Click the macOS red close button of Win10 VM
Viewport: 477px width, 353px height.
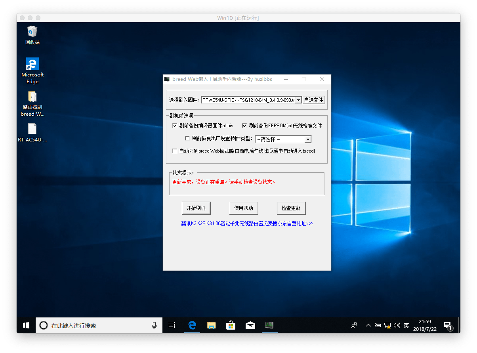pyautogui.click(x=22, y=18)
